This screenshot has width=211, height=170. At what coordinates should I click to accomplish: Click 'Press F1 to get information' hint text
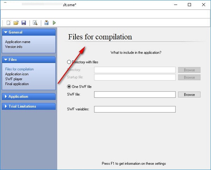click(134, 164)
